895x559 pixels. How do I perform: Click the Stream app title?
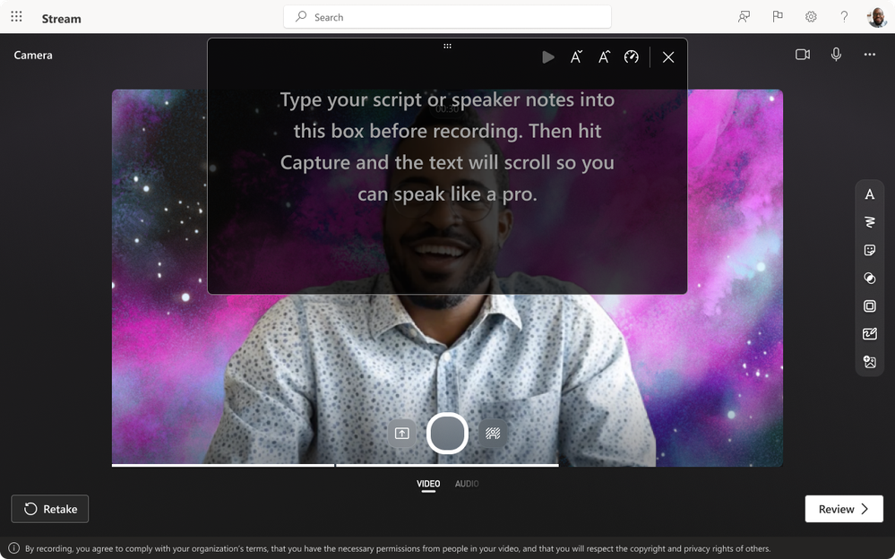[61, 18]
